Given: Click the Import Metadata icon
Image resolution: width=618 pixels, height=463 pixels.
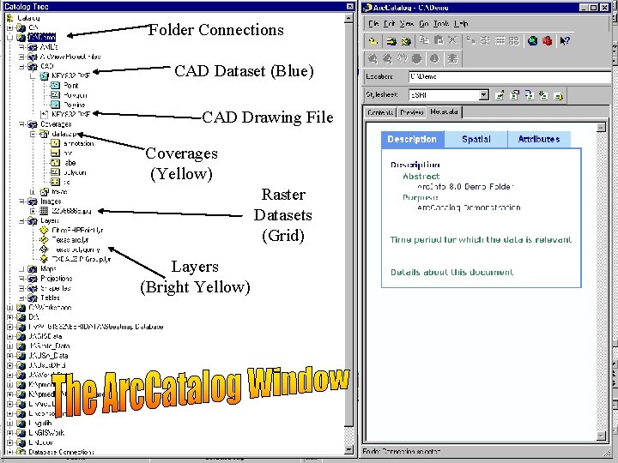Looking at the screenshot, I should tap(543, 95).
